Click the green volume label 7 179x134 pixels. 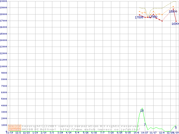(x=145, y=125)
